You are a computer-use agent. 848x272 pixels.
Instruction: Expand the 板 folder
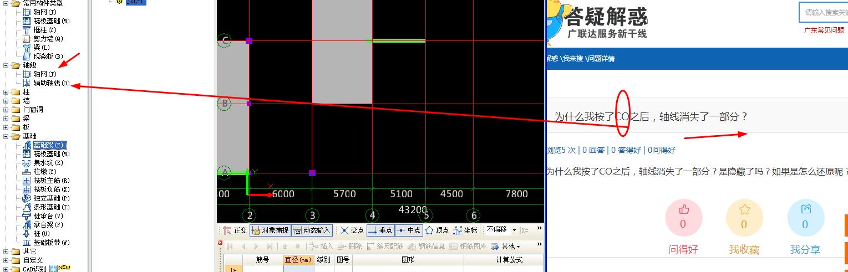pos(6,127)
